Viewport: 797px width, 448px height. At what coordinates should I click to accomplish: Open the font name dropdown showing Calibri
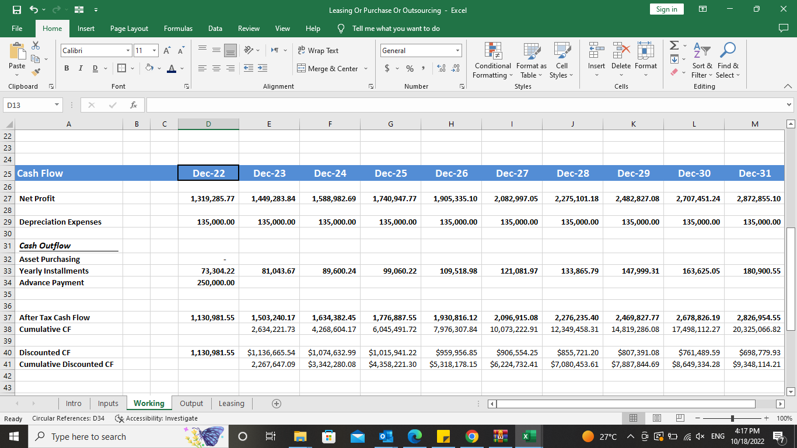click(128, 51)
